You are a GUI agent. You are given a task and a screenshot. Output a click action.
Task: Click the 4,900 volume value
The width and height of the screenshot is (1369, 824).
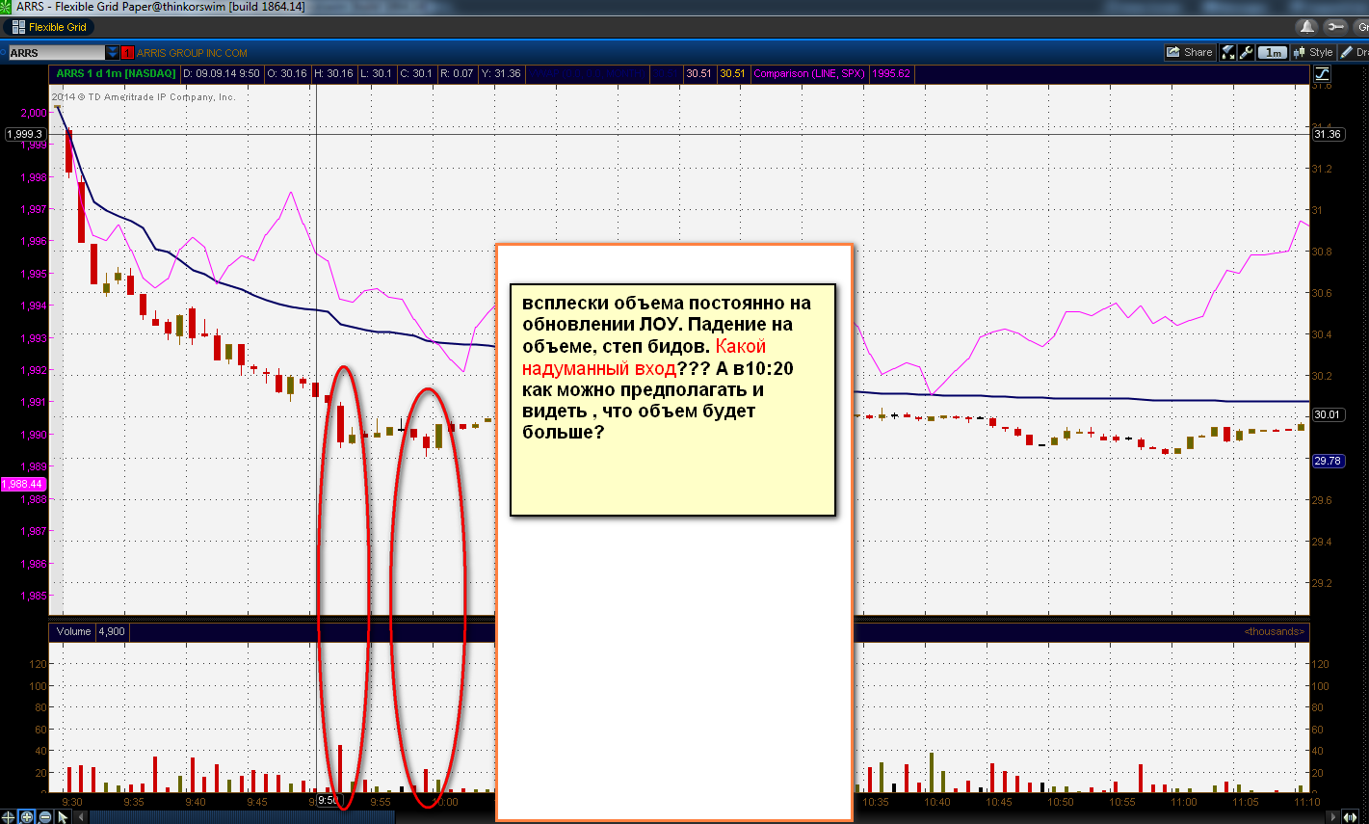(111, 632)
